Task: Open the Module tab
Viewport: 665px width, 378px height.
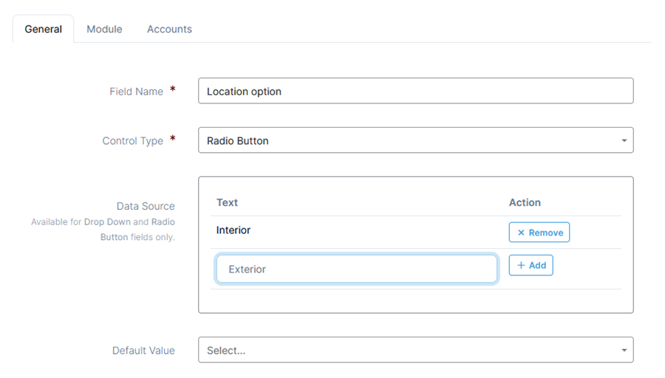Action: tap(104, 29)
